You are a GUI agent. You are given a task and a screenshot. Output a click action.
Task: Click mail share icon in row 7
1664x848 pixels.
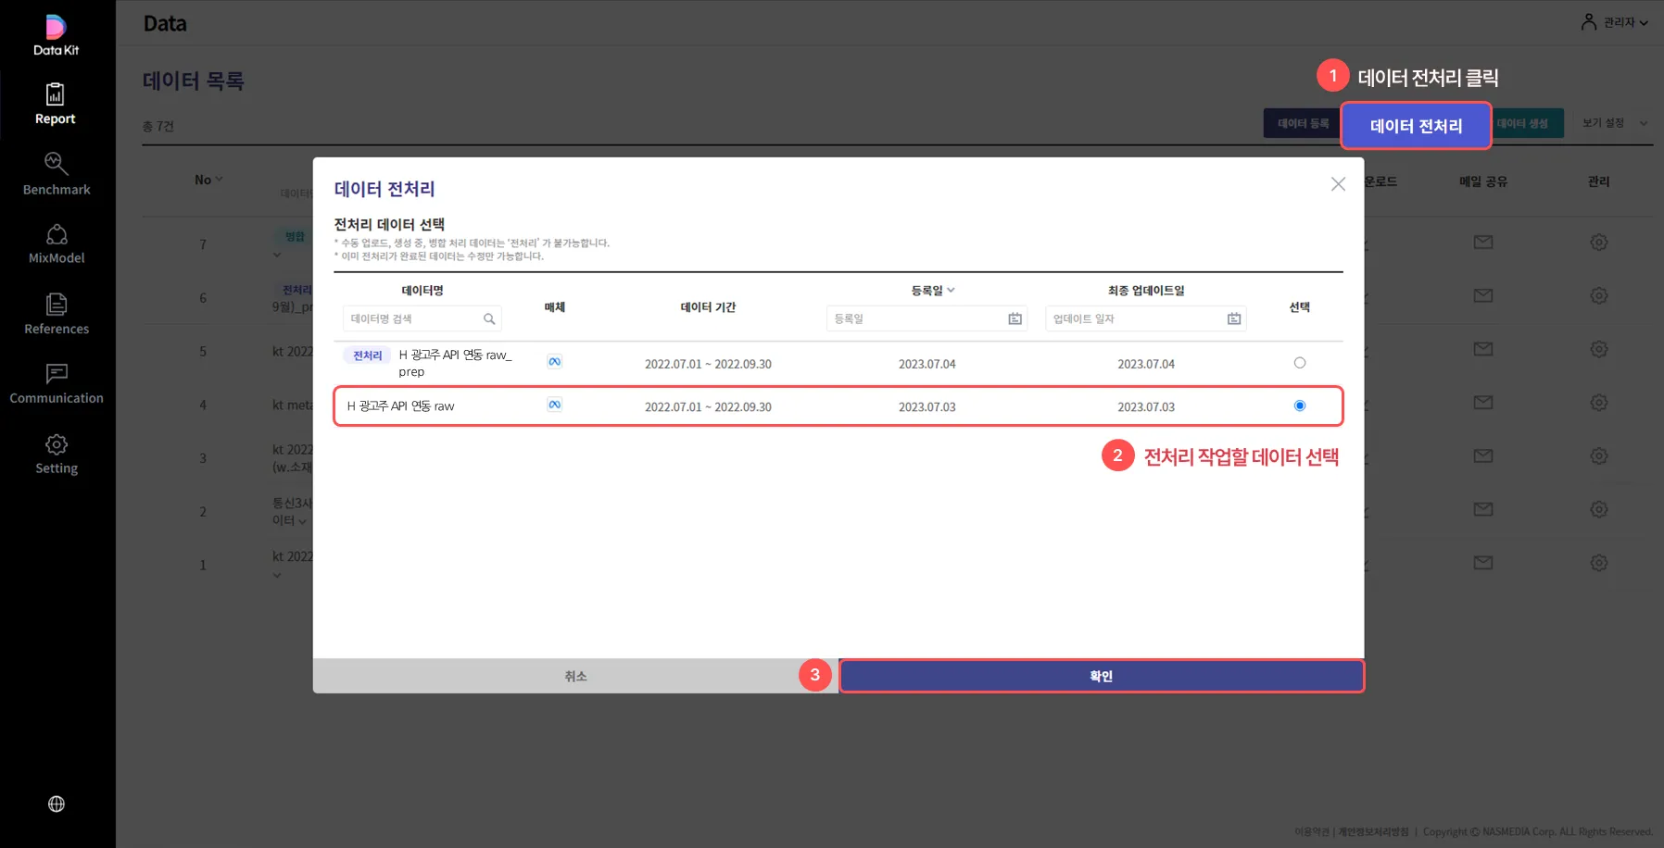tap(1483, 243)
